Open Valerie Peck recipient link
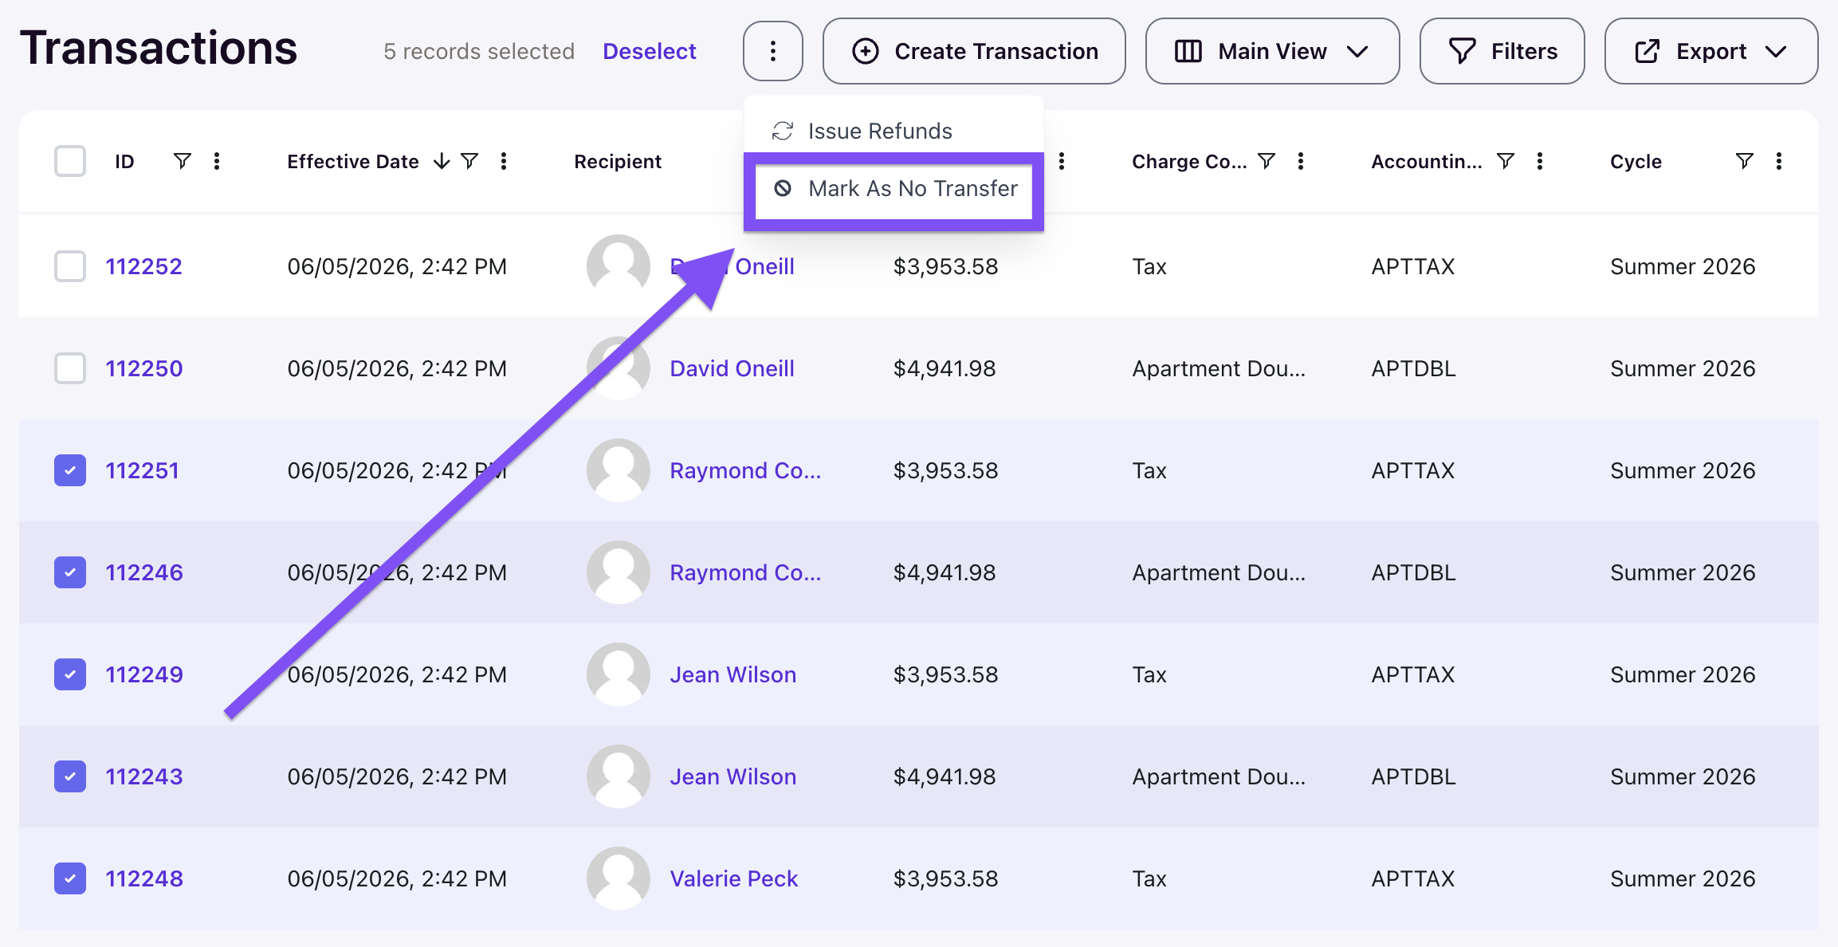This screenshot has height=947, width=1838. point(733,878)
